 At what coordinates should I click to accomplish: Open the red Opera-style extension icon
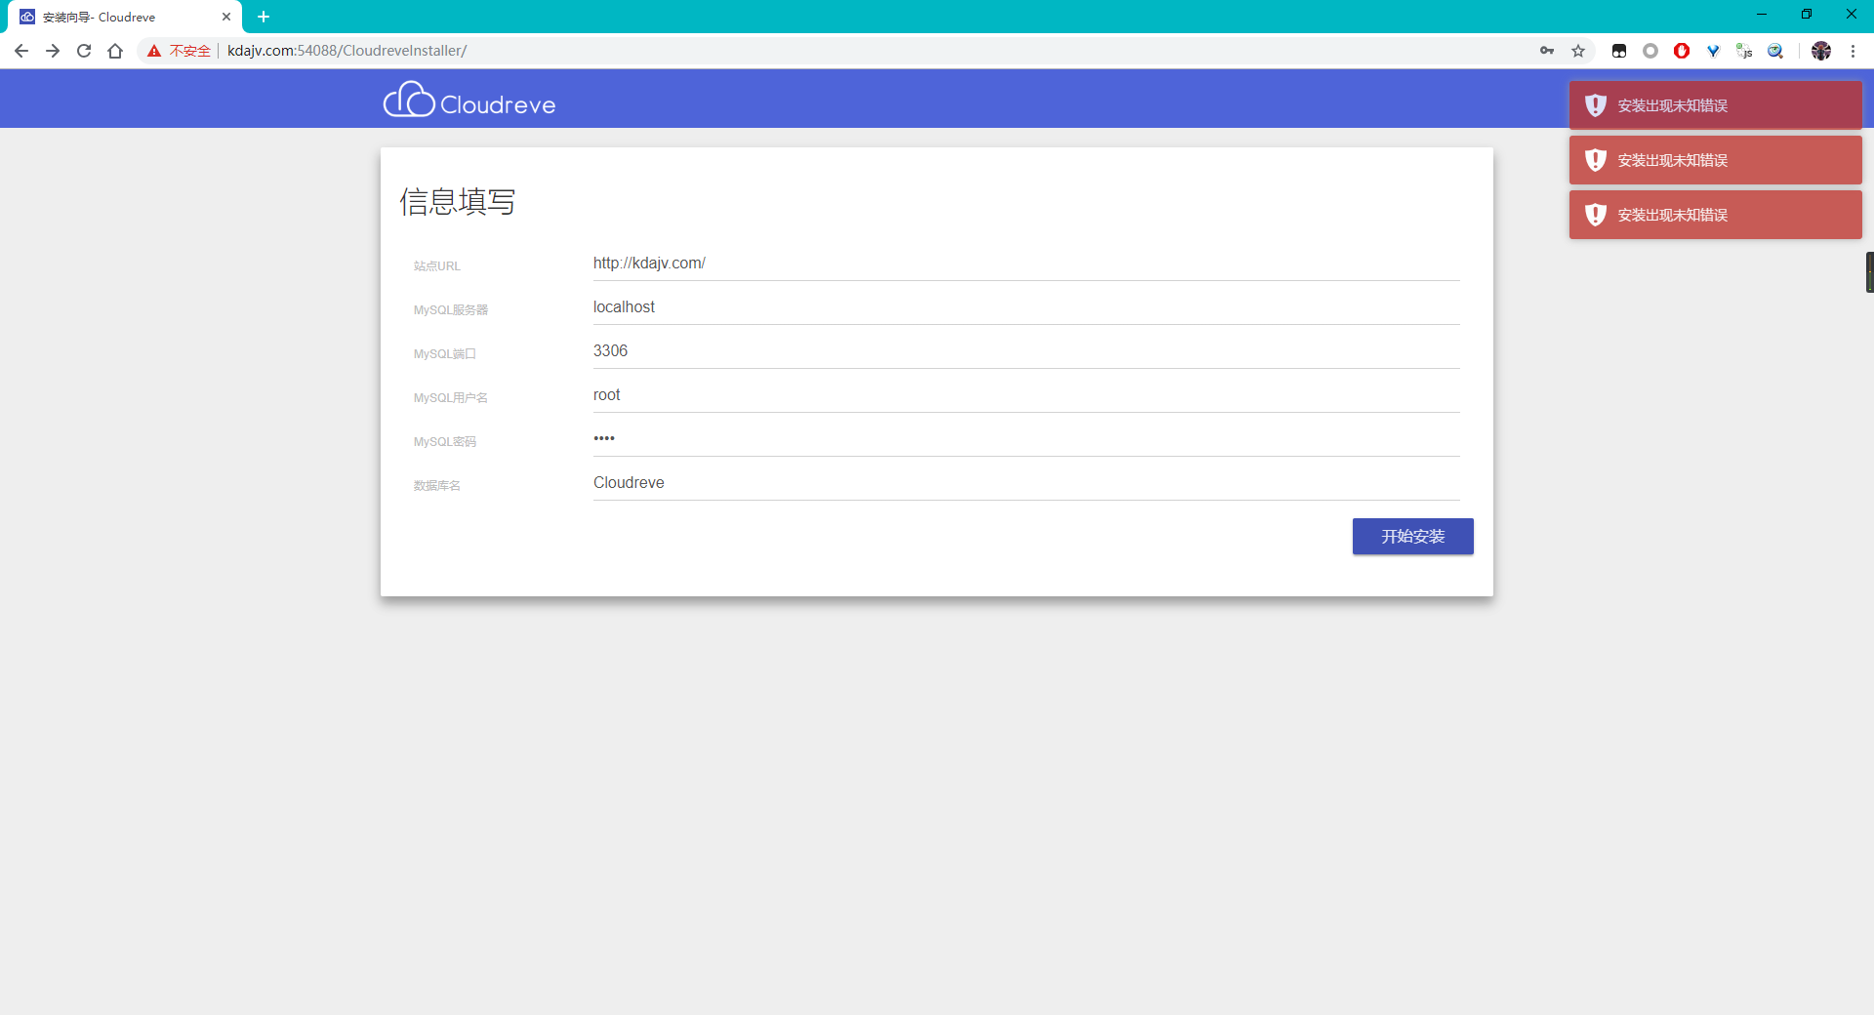(1682, 51)
